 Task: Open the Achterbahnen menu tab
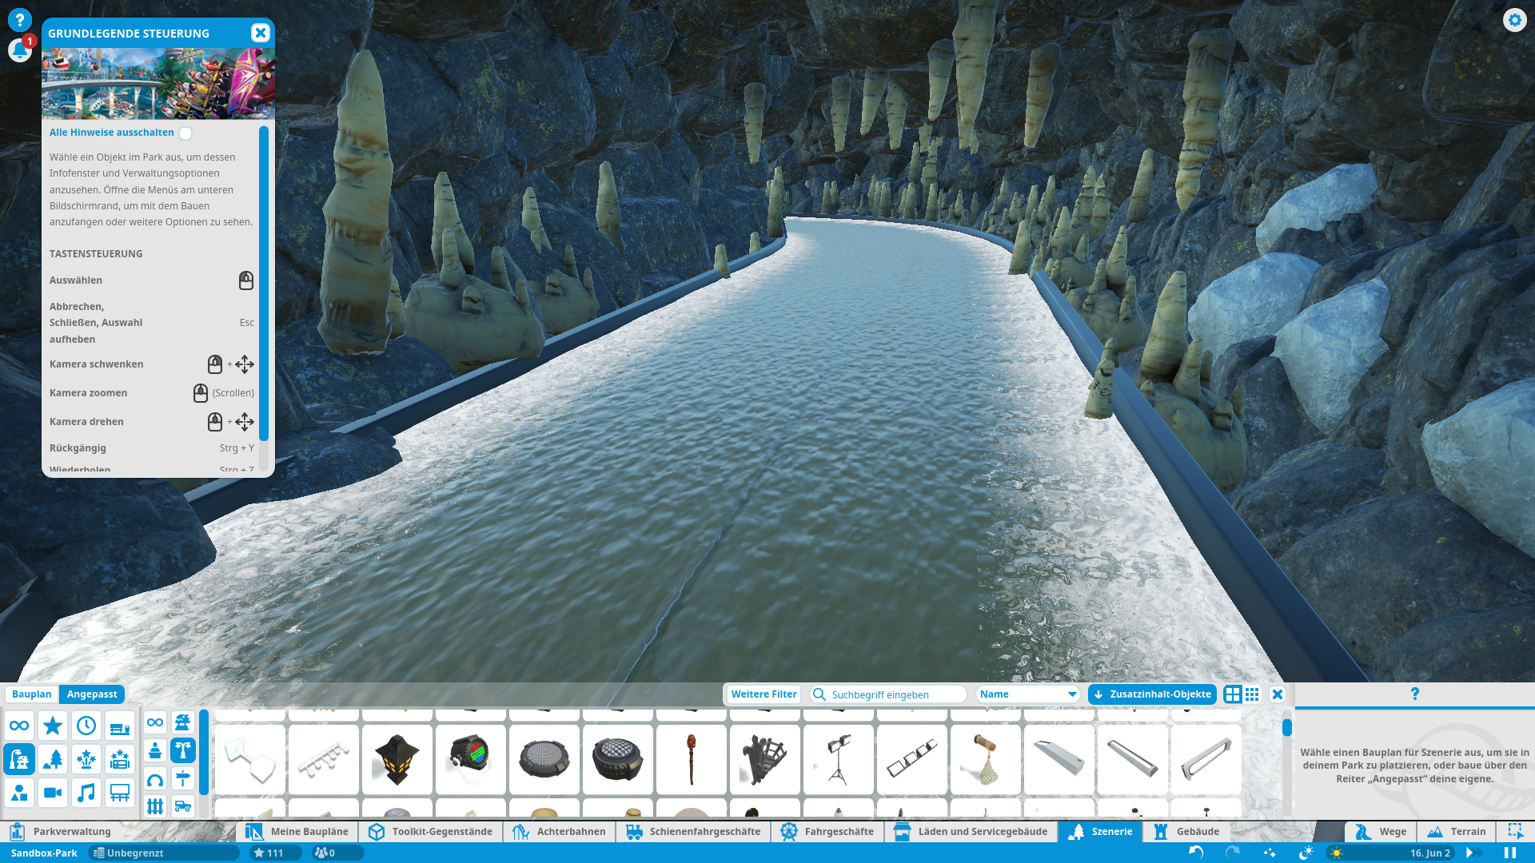tap(560, 832)
